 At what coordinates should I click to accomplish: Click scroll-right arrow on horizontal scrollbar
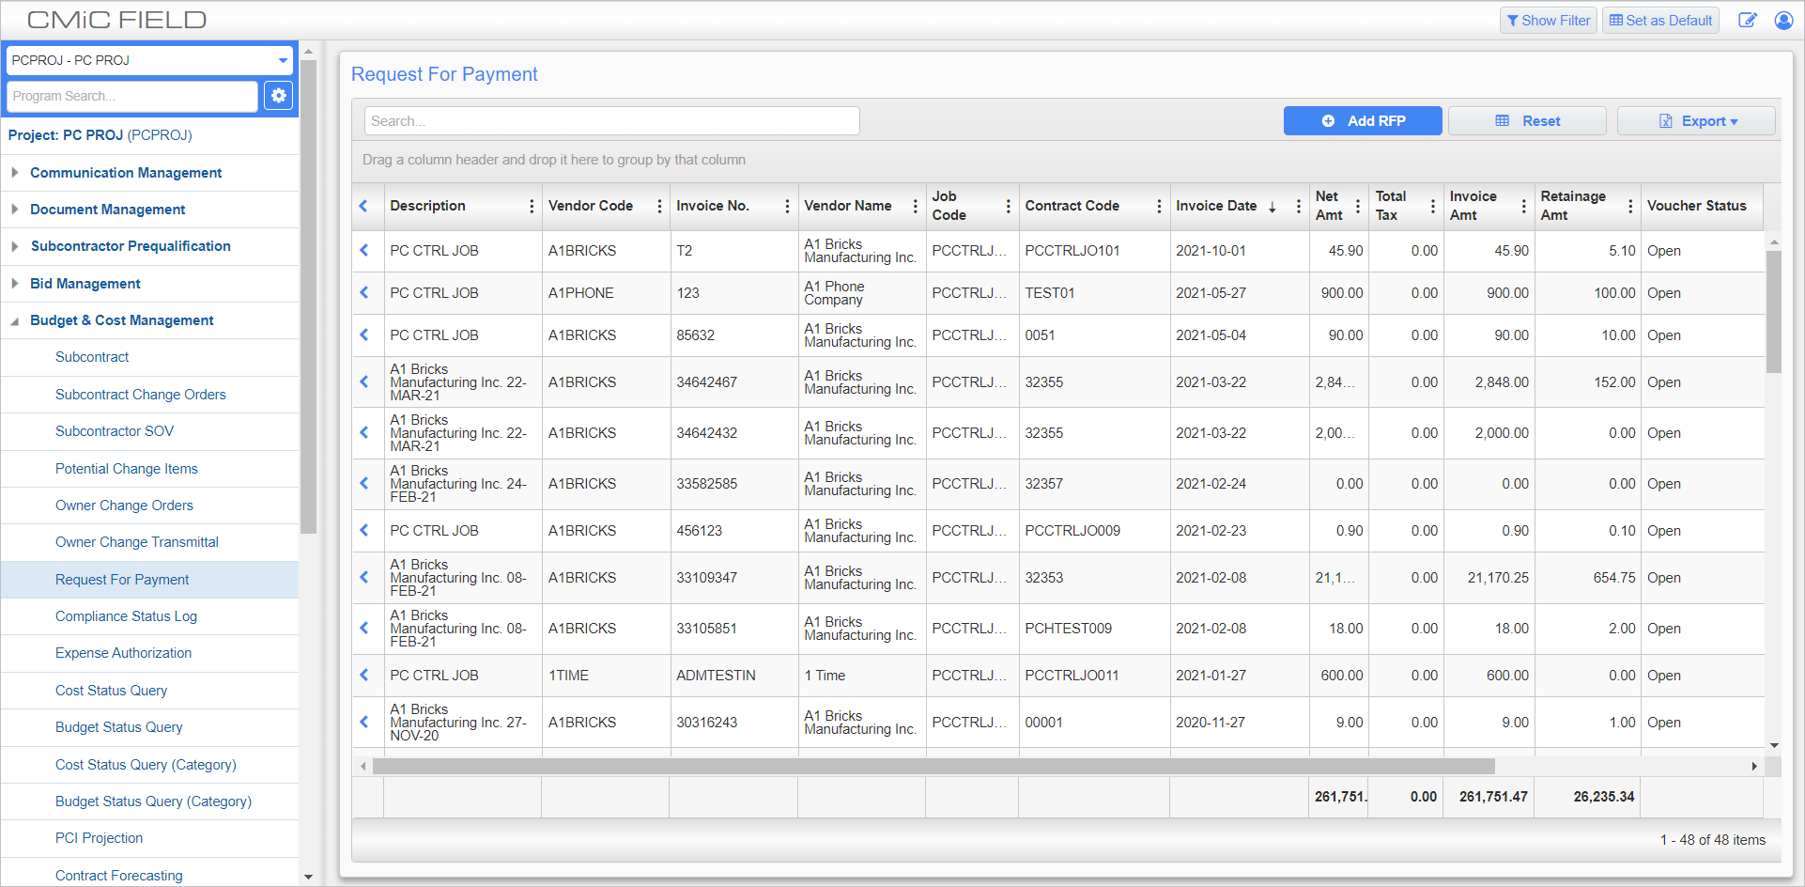pyautogui.click(x=1754, y=767)
